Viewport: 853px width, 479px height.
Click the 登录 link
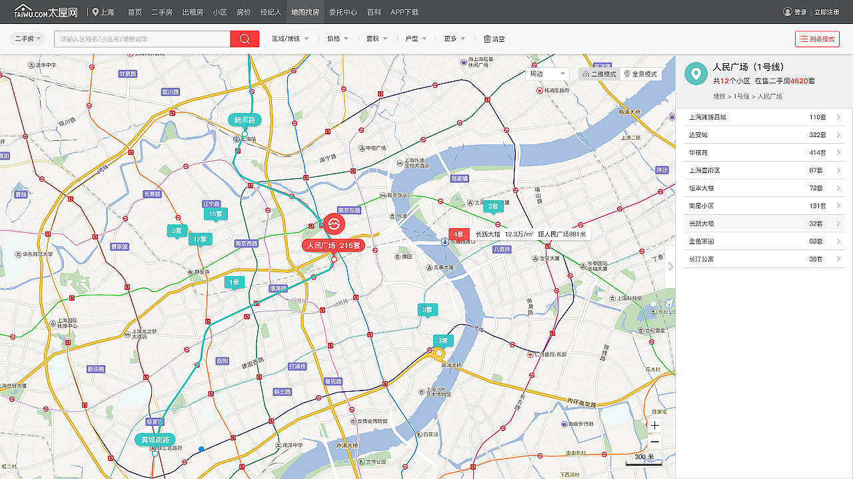(x=800, y=12)
